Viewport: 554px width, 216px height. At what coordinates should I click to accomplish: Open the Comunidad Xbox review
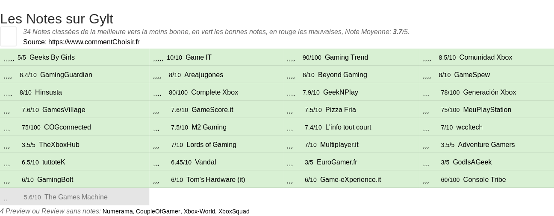click(x=486, y=57)
